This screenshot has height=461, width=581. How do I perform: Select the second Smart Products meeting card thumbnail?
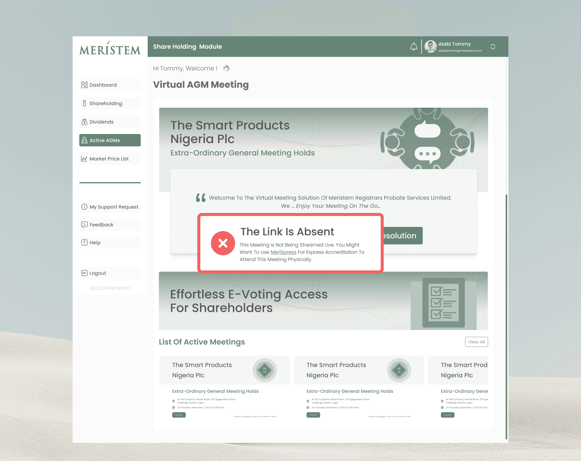[x=399, y=370]
